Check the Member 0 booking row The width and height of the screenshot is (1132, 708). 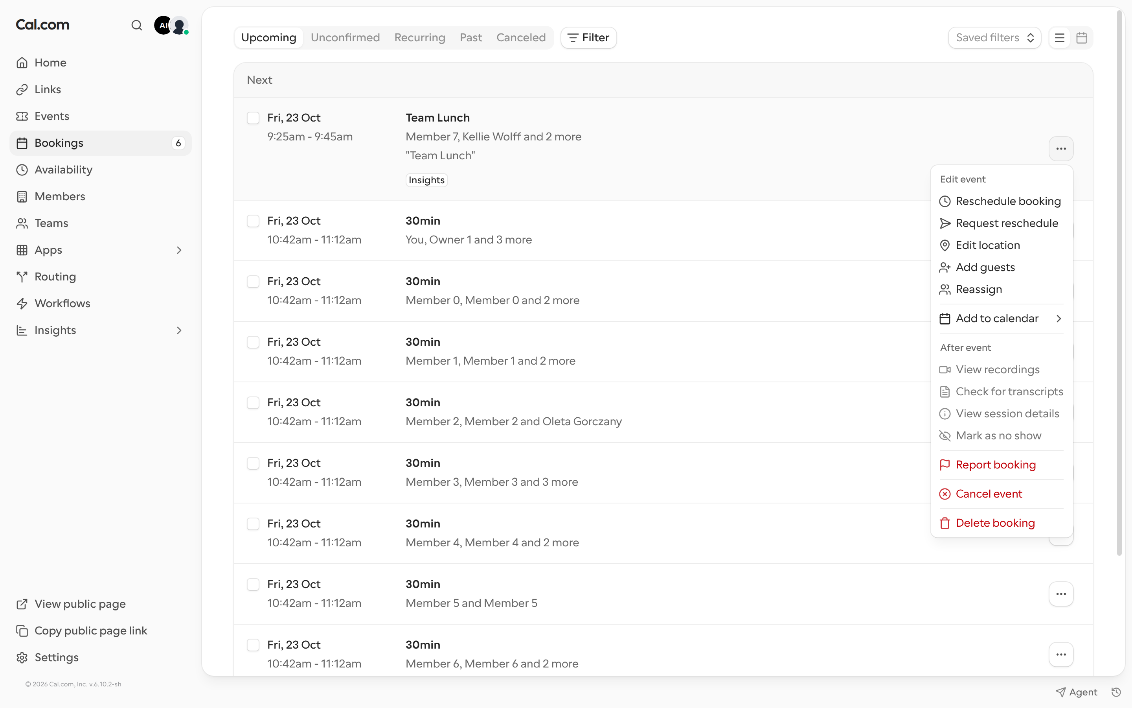(x=253, y=281)
